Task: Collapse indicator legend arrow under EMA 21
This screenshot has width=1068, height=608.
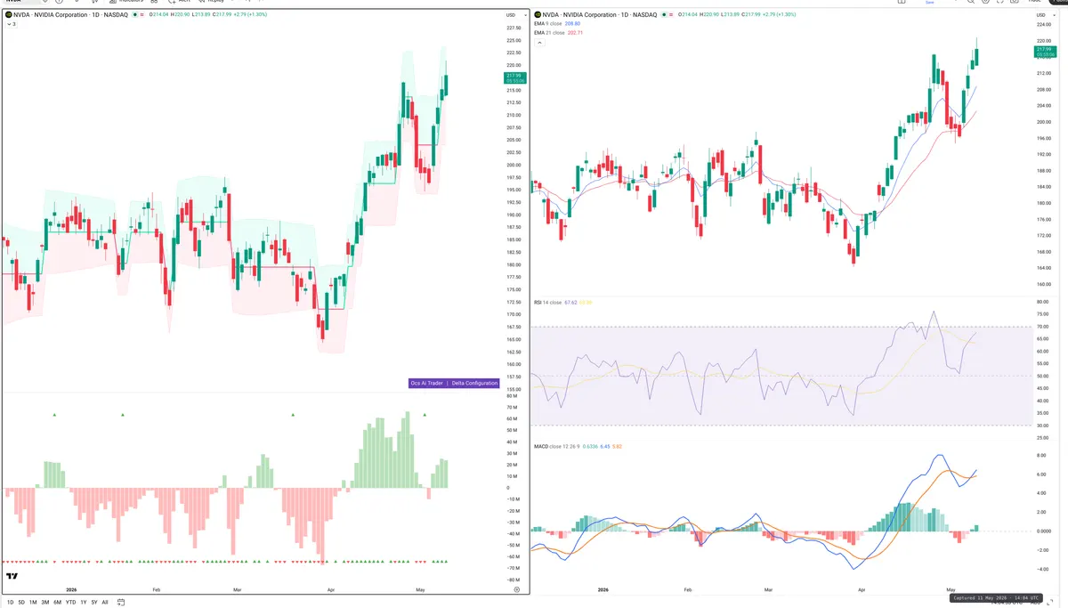Action: pyautogui.click(x=539, y=43)
